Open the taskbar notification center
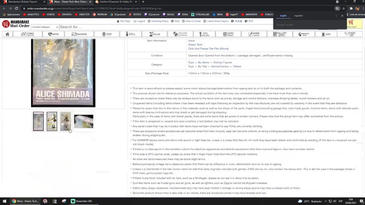 (x=361, y=201)
